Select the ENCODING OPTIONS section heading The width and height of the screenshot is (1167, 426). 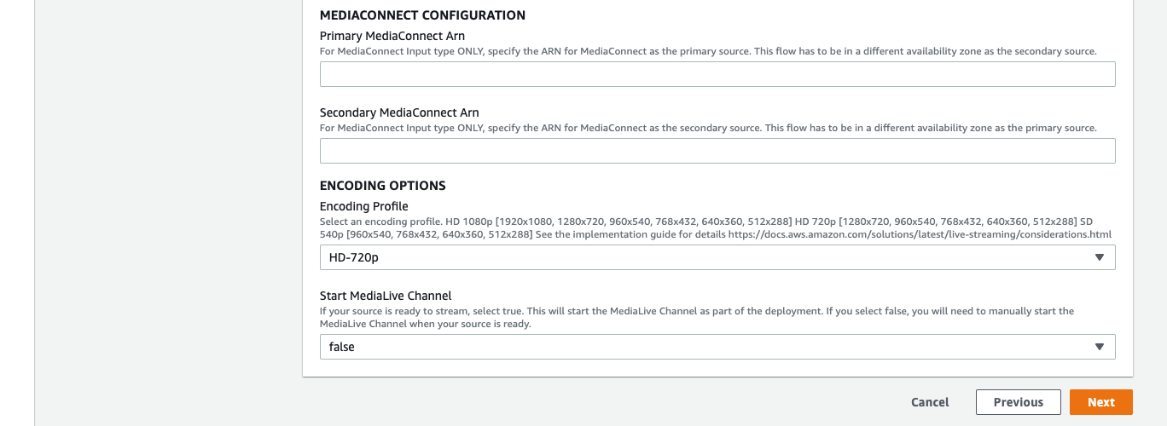tap(383, 186)
